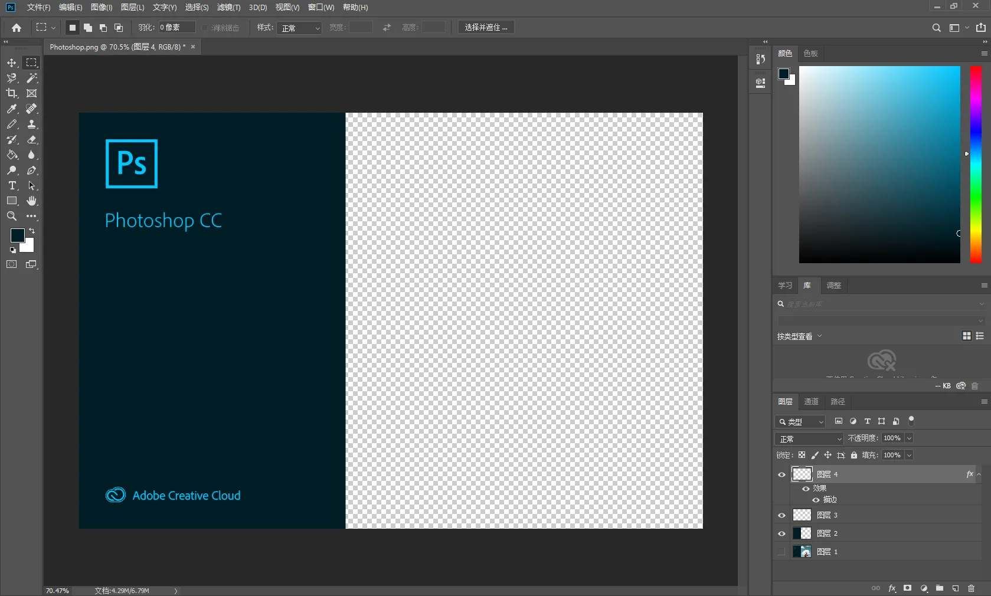The width and height of the screenshot is (991, 596).
Task: Select the Dodge tool
Action: tap(12, 170)
